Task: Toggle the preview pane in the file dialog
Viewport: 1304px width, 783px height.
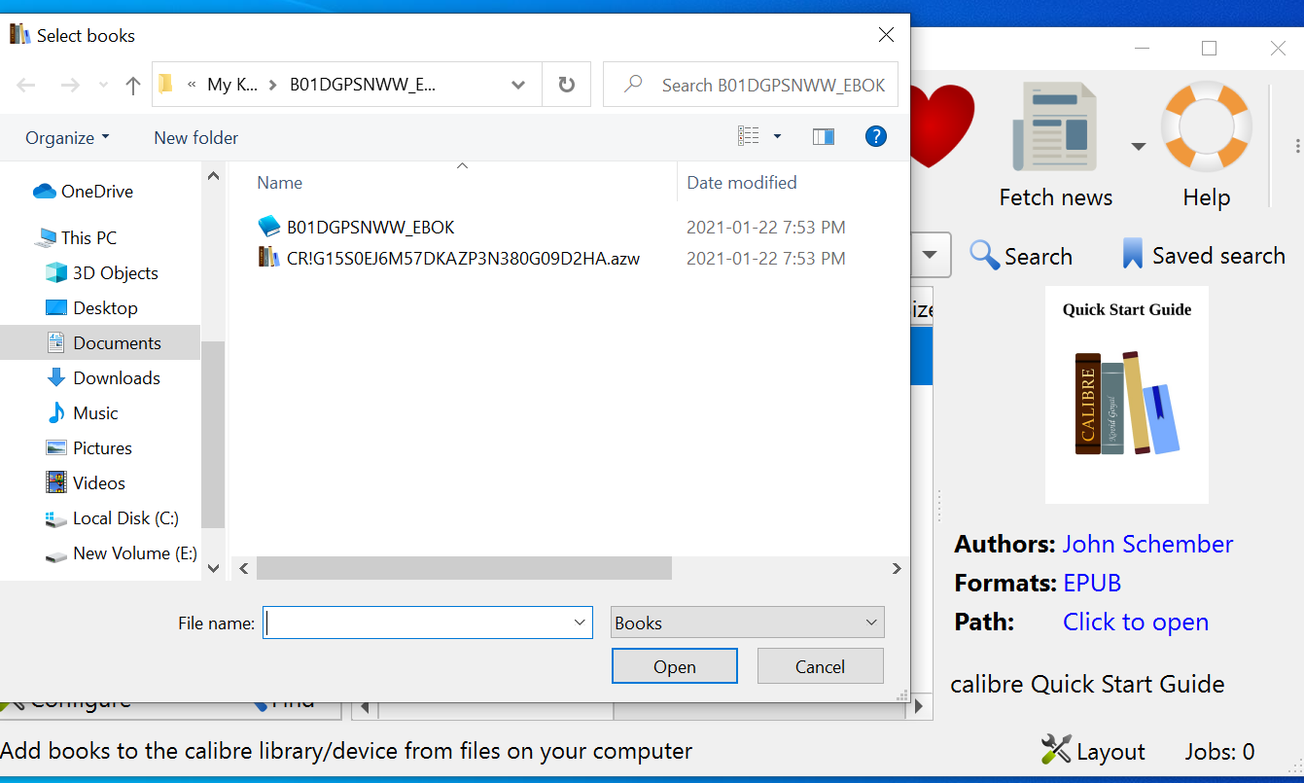Action: click(823, 136)
